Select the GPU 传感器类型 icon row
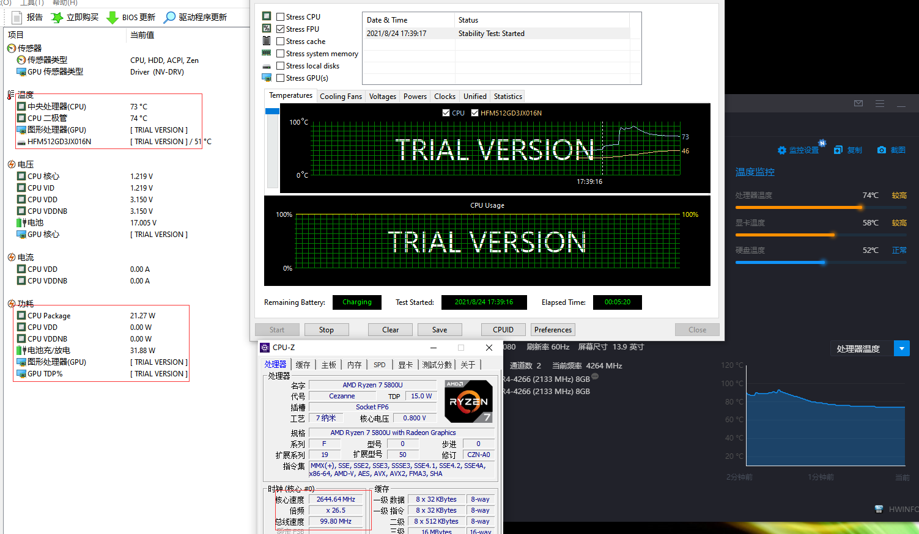The height and width of the screenshot is (534, 919). point(51,71)
